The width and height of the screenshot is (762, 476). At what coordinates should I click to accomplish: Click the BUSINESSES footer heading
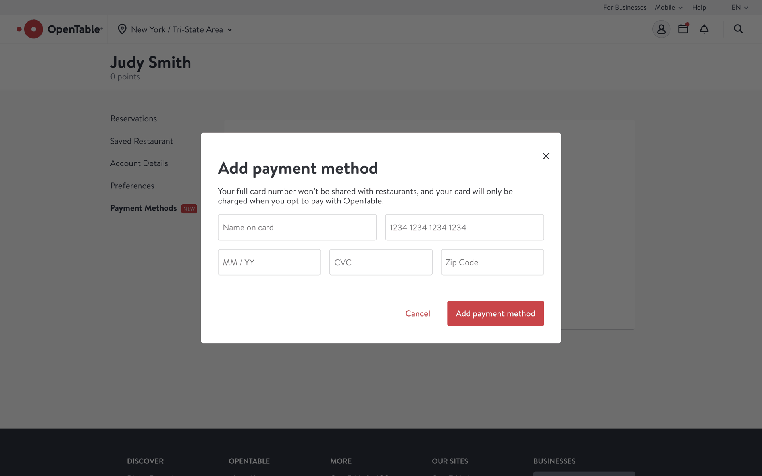(554, 461)
